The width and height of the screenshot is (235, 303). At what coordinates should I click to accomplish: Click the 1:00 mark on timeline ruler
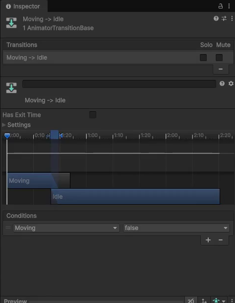[92, 135]
